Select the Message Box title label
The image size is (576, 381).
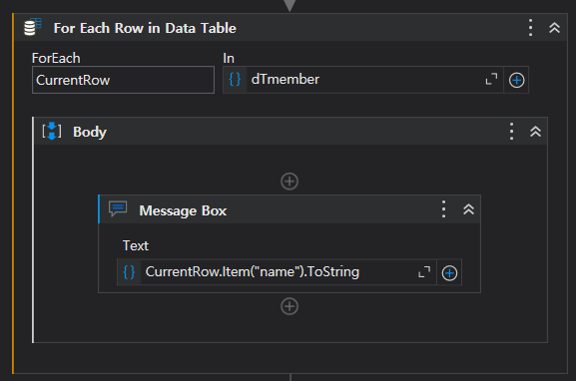coord(183,210)
